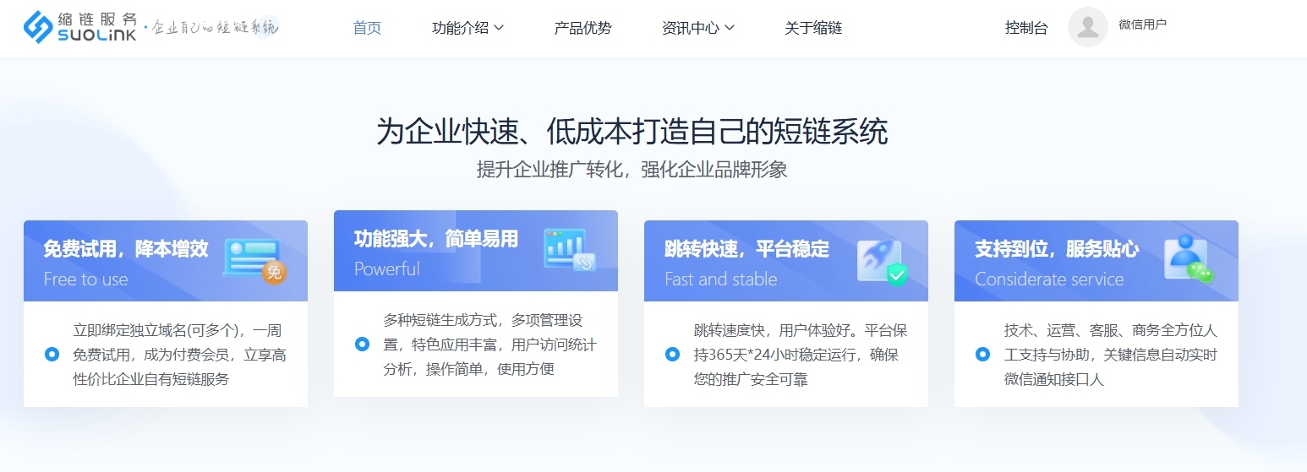The width and height of the screenshot is (1307, 472).
Task: Click the customer service WeChat icon
Action: [1188, 260]
